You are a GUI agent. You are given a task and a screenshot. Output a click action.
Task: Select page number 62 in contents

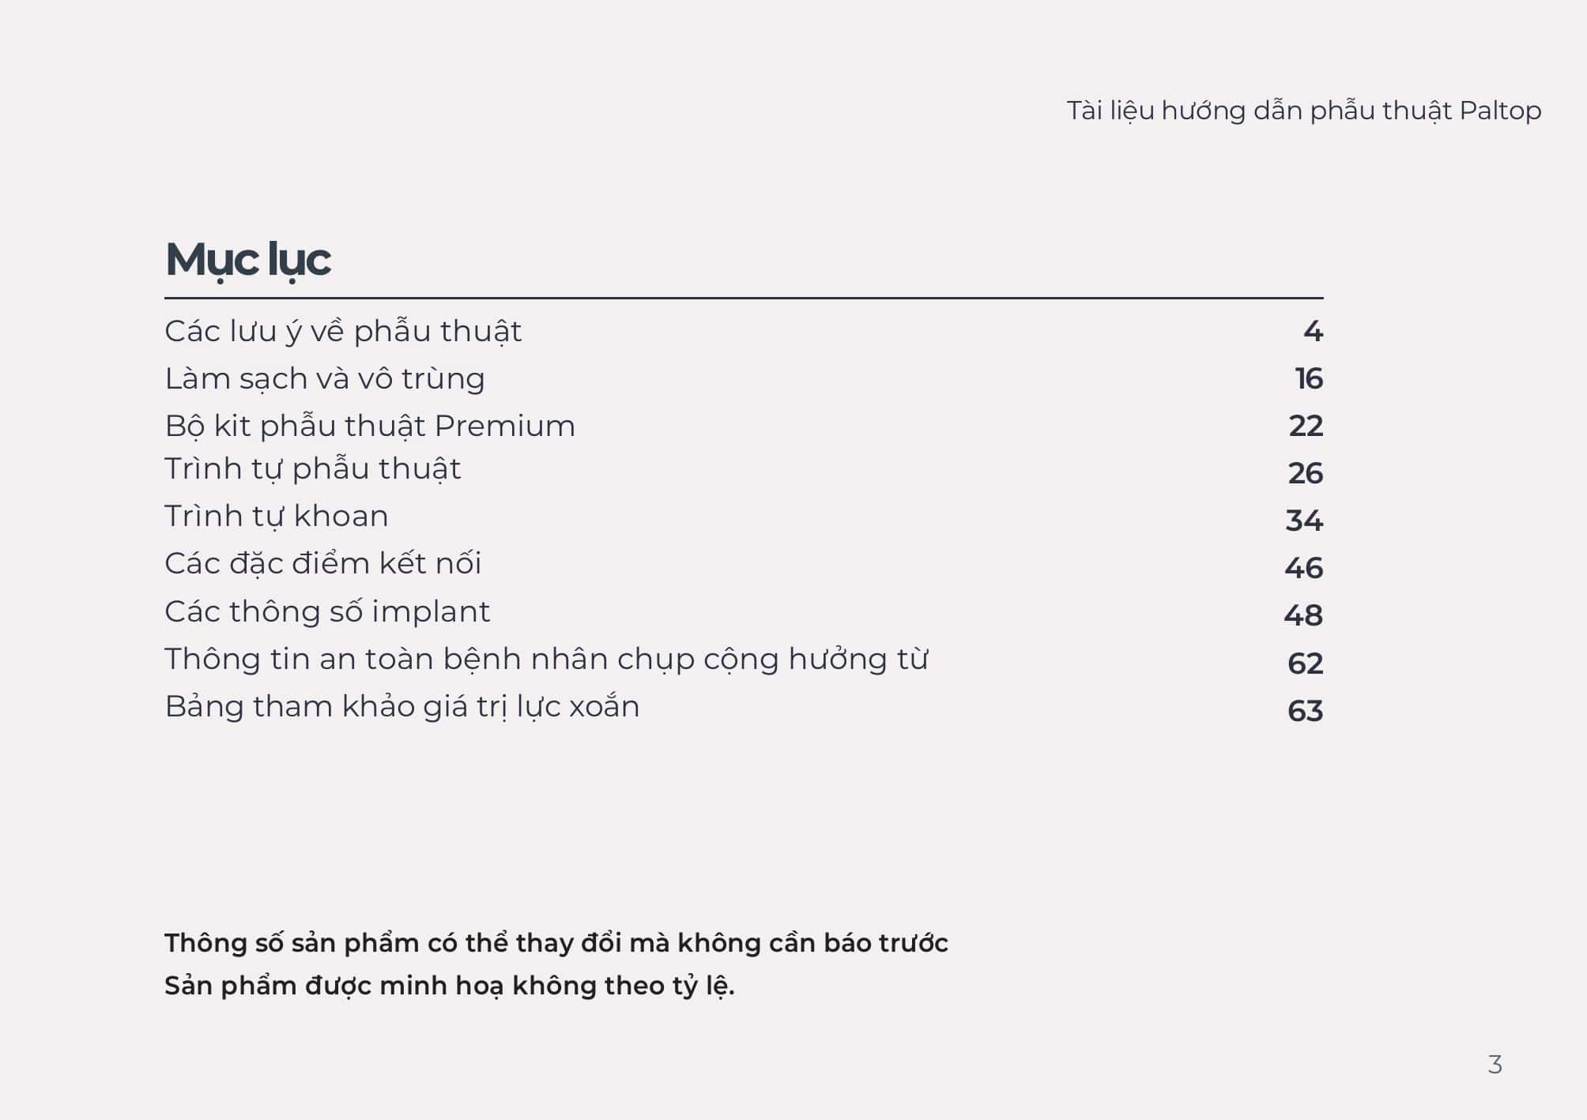tap(1305, 663)
